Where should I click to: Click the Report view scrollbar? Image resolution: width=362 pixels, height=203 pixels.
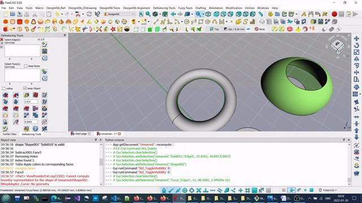coord(101,164)
